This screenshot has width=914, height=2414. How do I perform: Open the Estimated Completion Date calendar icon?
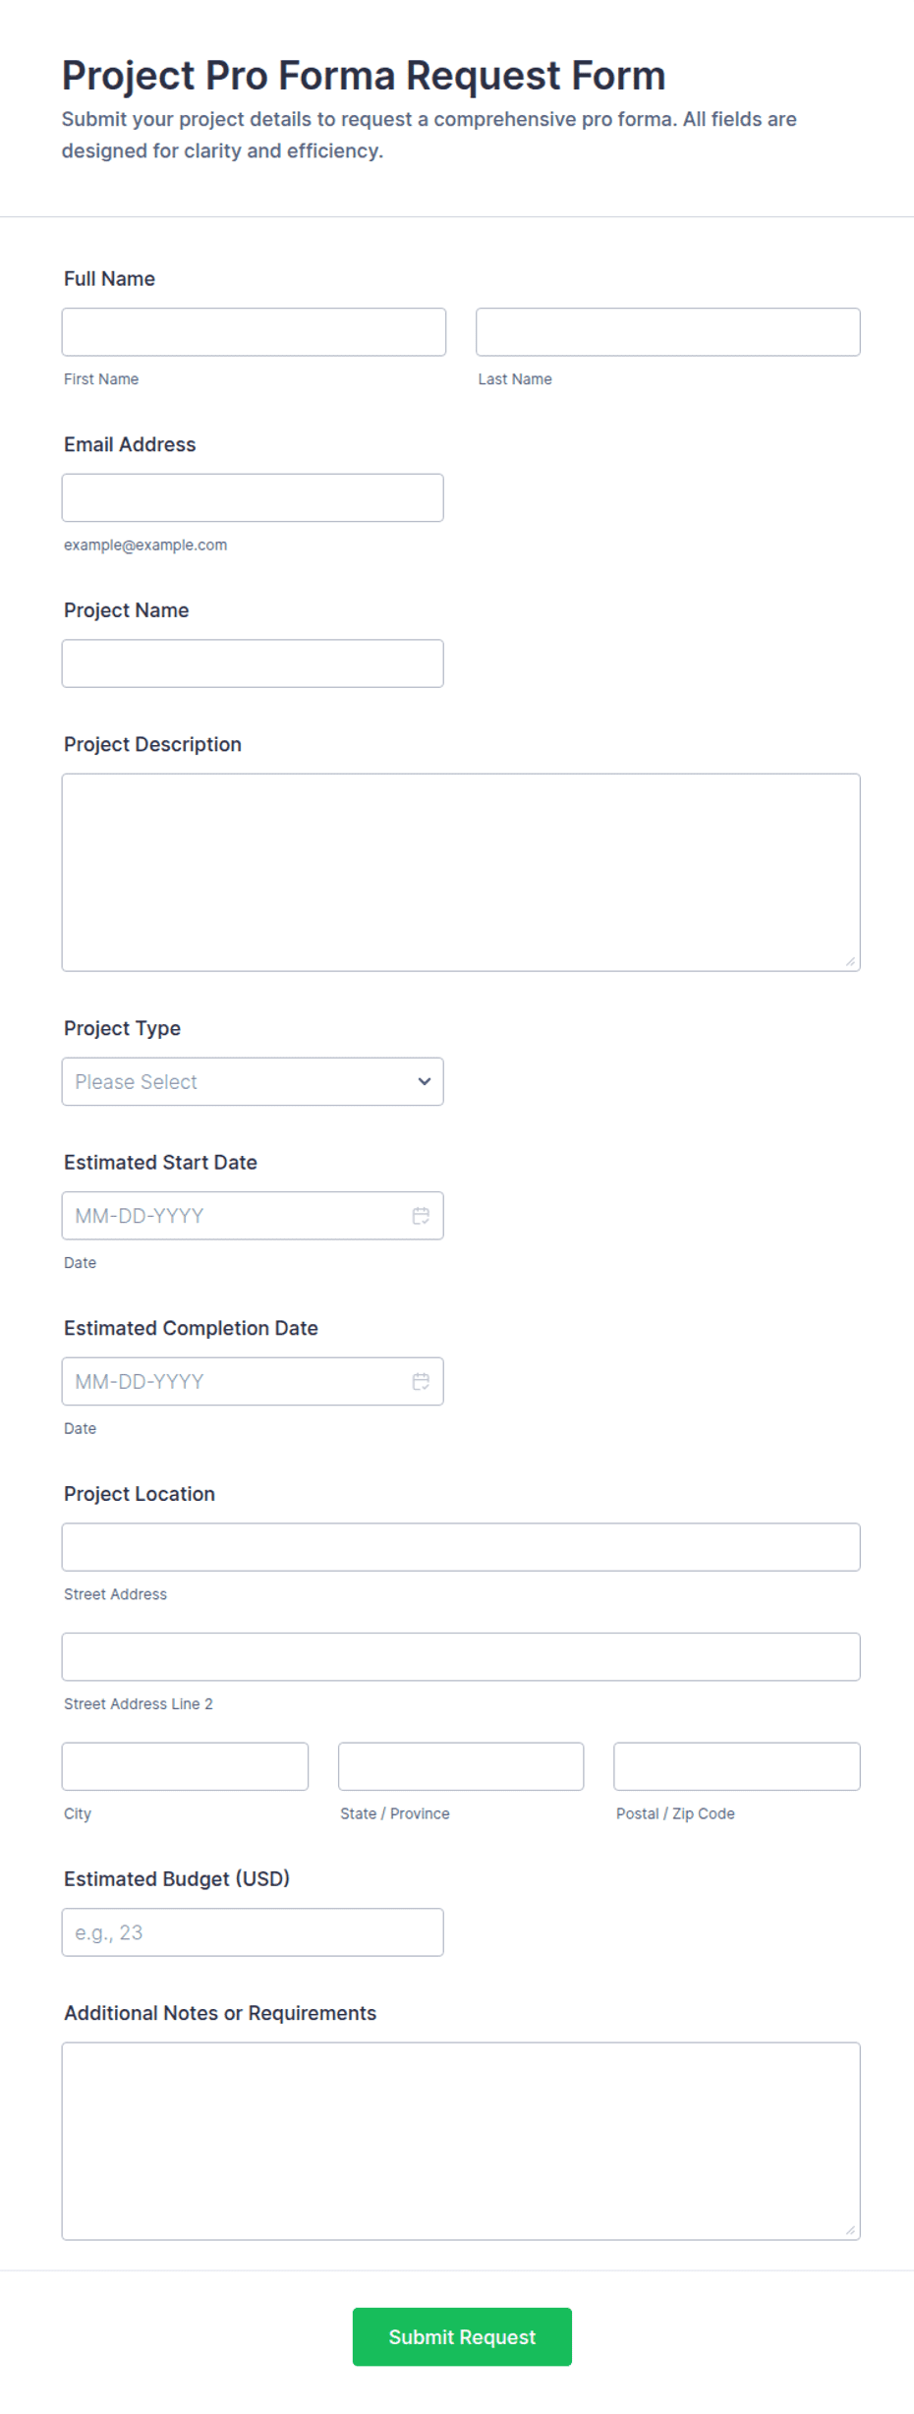coord(421,1381)
